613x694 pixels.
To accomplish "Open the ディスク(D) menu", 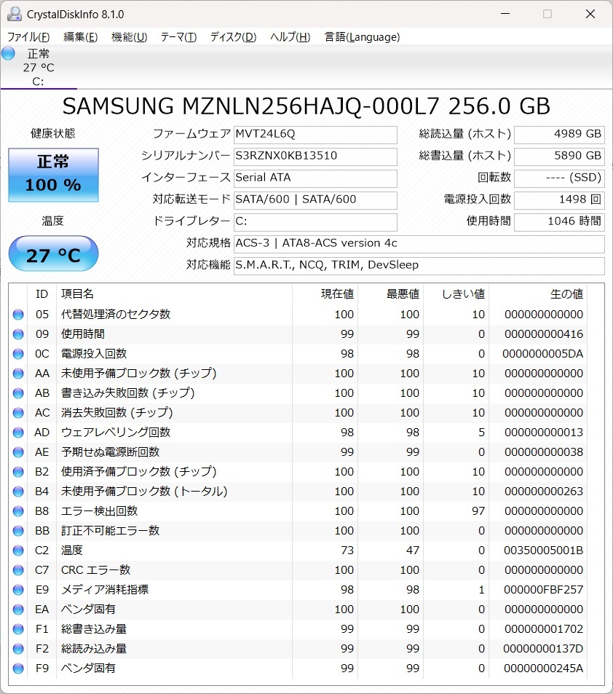I will [x=233, y=37].
